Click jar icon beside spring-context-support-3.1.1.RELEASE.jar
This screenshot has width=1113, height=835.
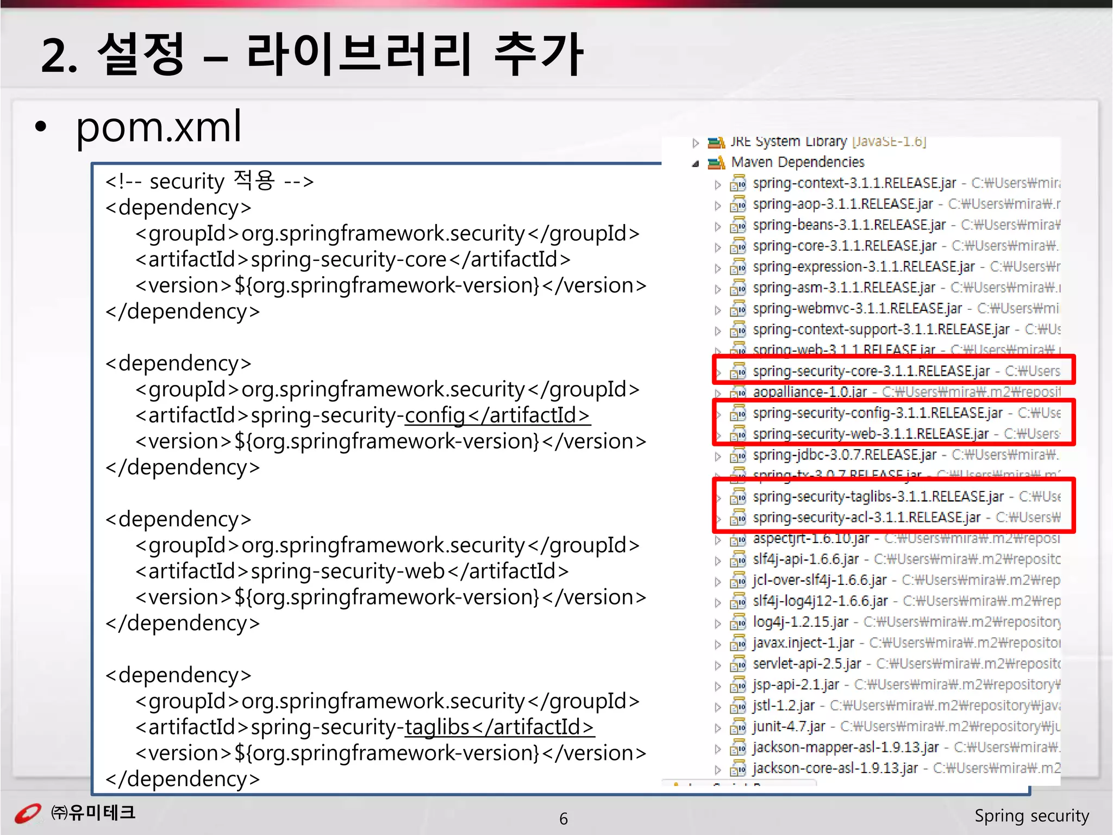738,329
